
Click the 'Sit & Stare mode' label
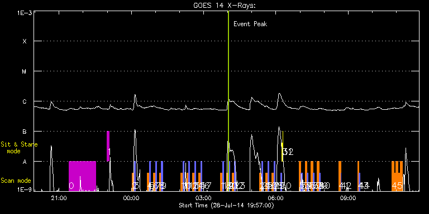19,148
